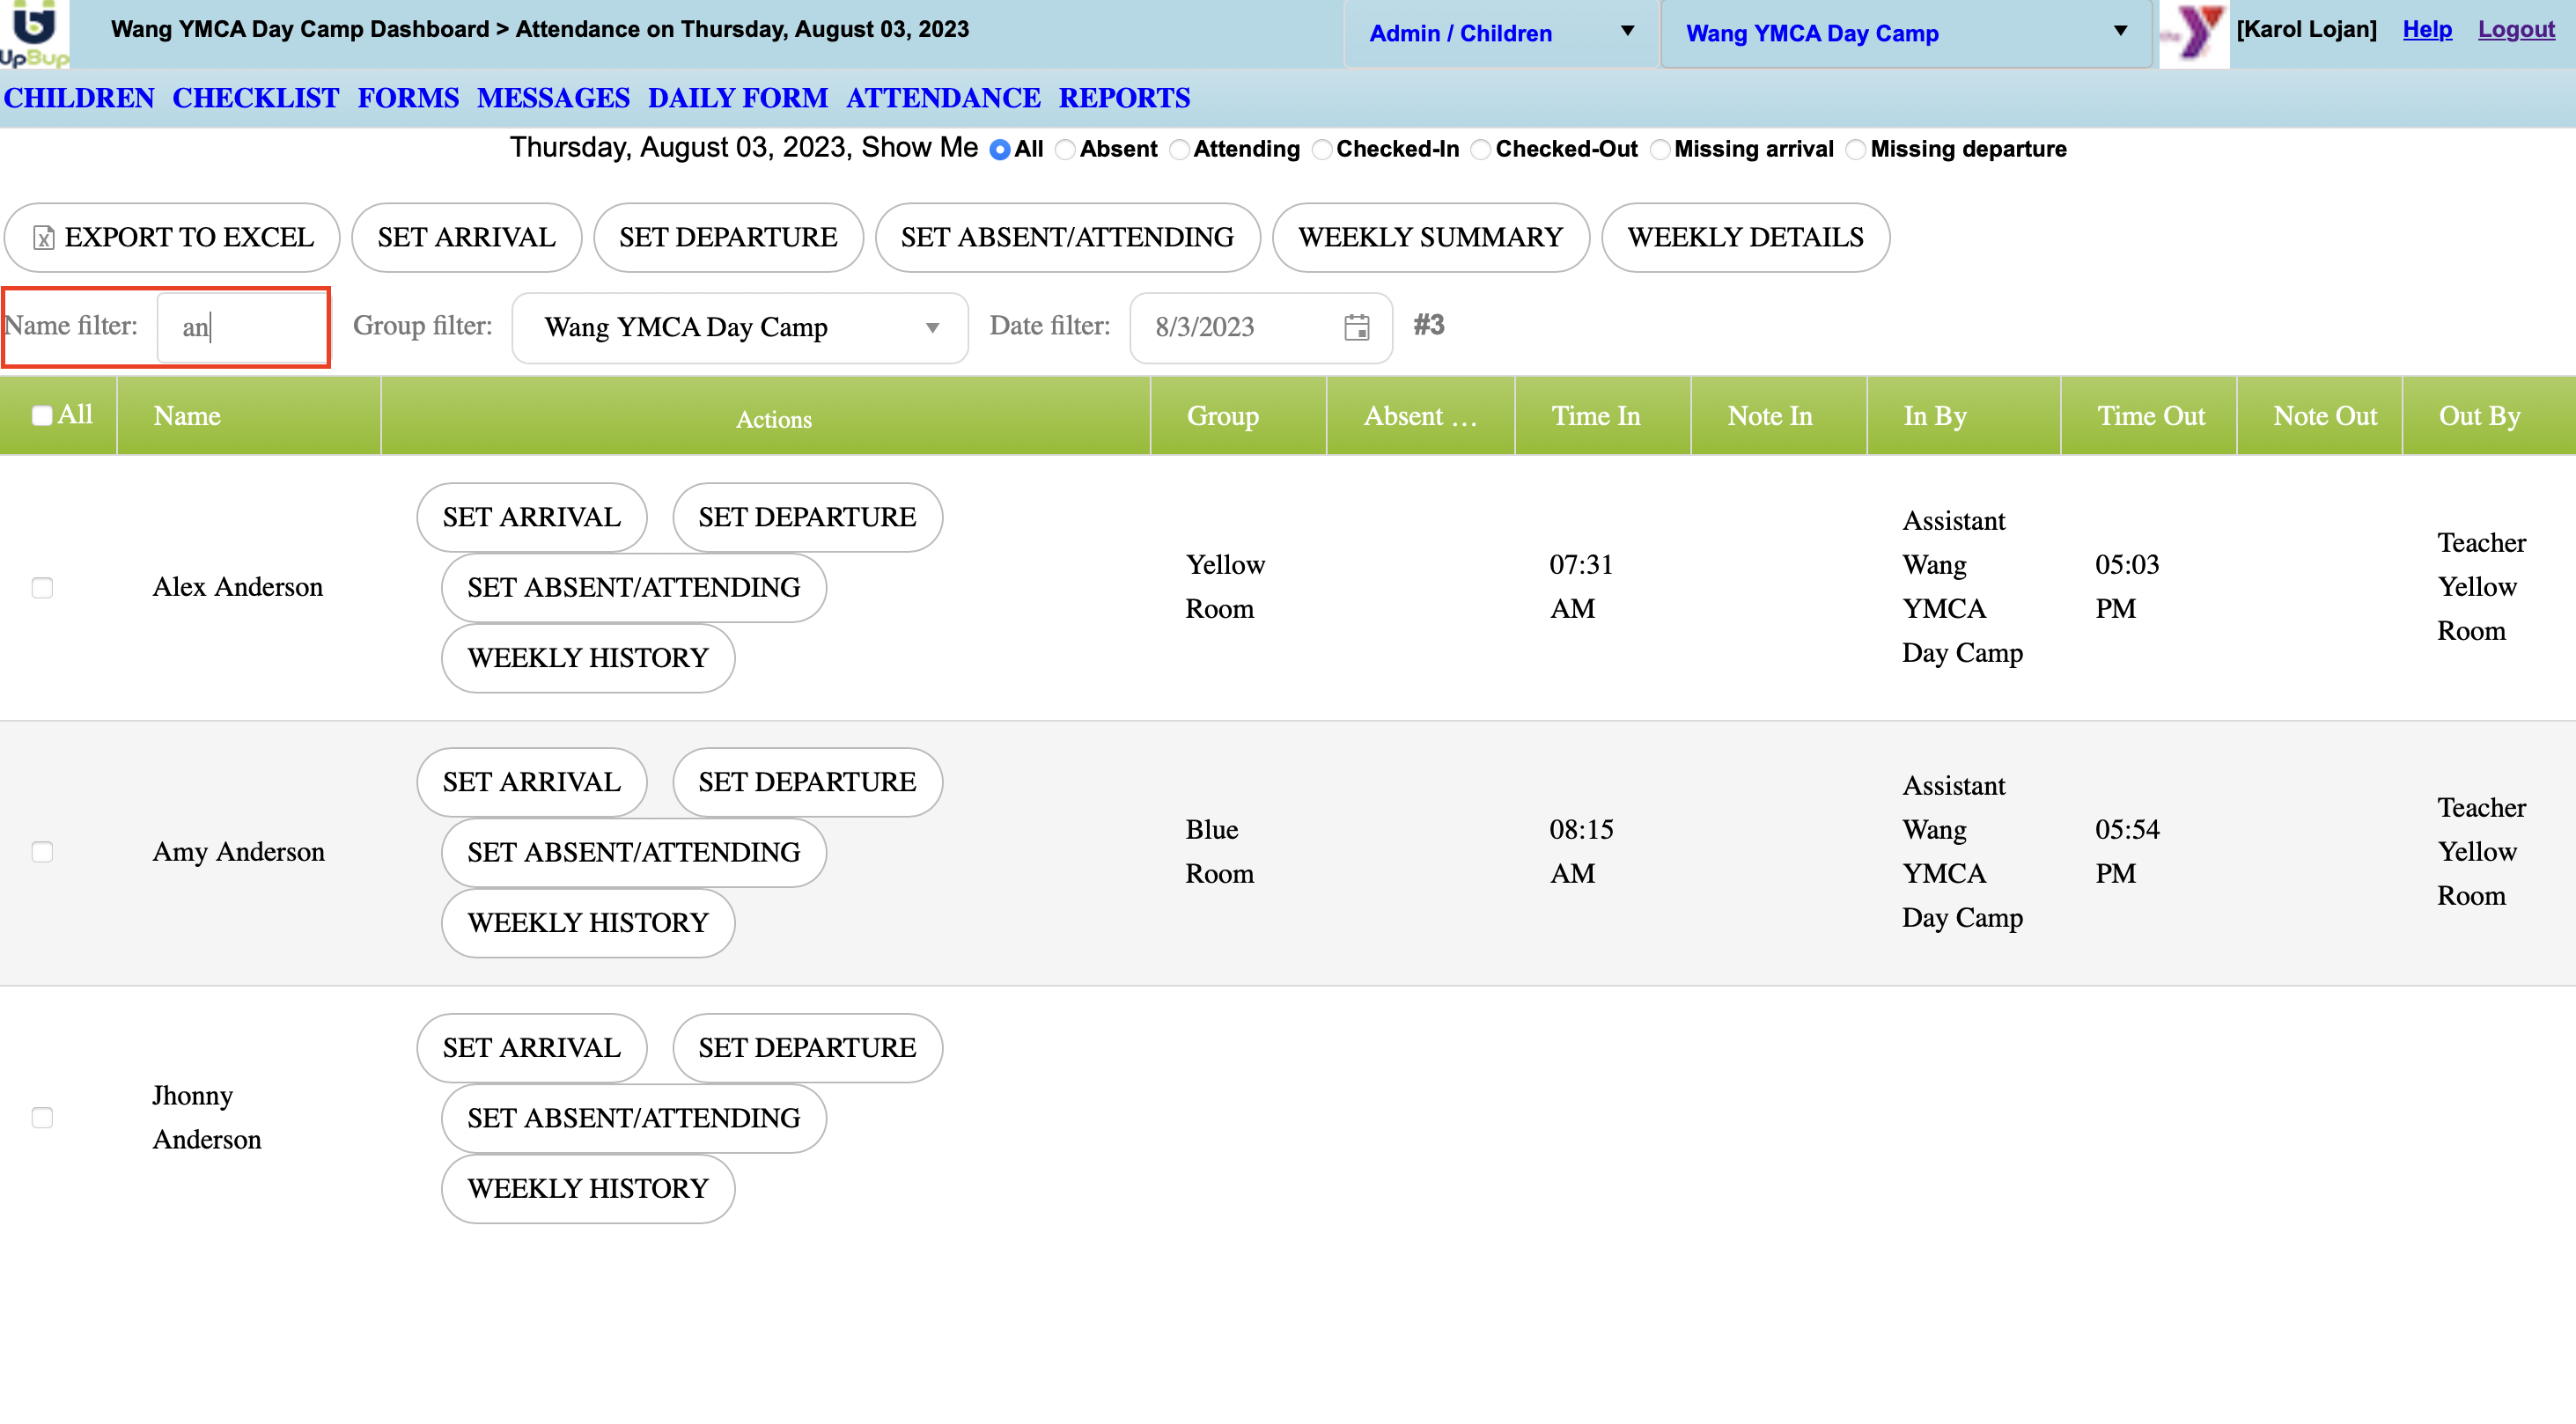
Task: Tick Alex Anderson's row checkbox
Action: click(x=42, y=587)
